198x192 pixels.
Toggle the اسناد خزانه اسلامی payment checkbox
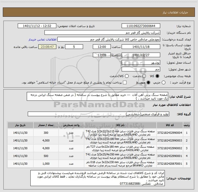pyautogui.click(x=125, y=83)
